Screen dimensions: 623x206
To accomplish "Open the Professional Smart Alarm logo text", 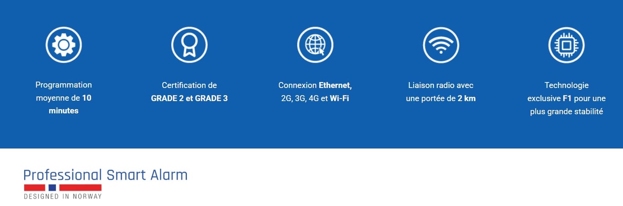I will coord(106,175).
